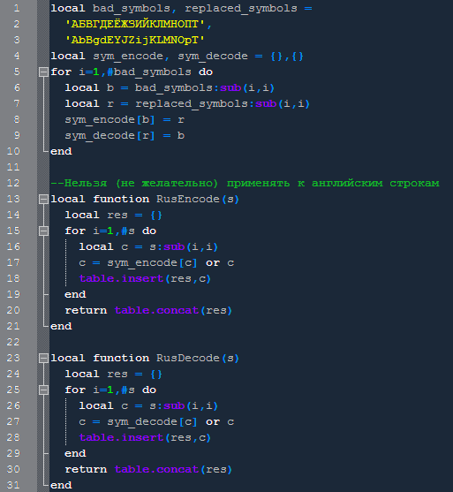
Task: Collapse the for loop fold at line 5
Action: (x=43, y=72)
